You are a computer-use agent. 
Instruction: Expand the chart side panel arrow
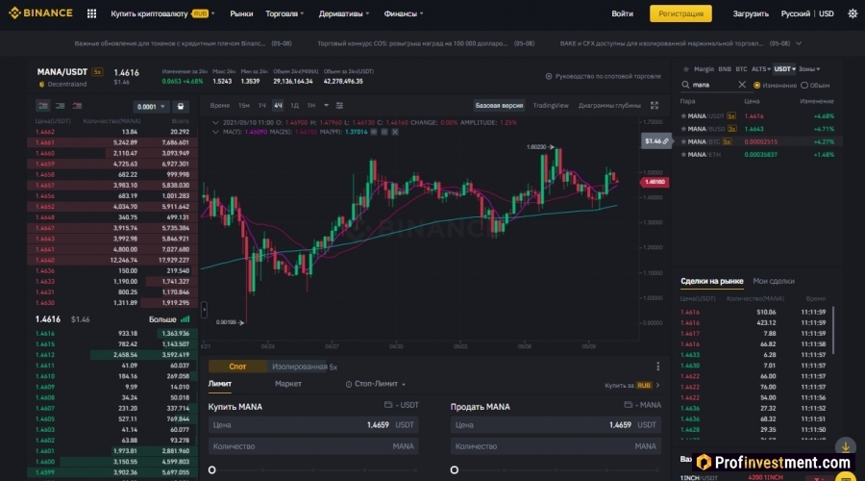204,309
